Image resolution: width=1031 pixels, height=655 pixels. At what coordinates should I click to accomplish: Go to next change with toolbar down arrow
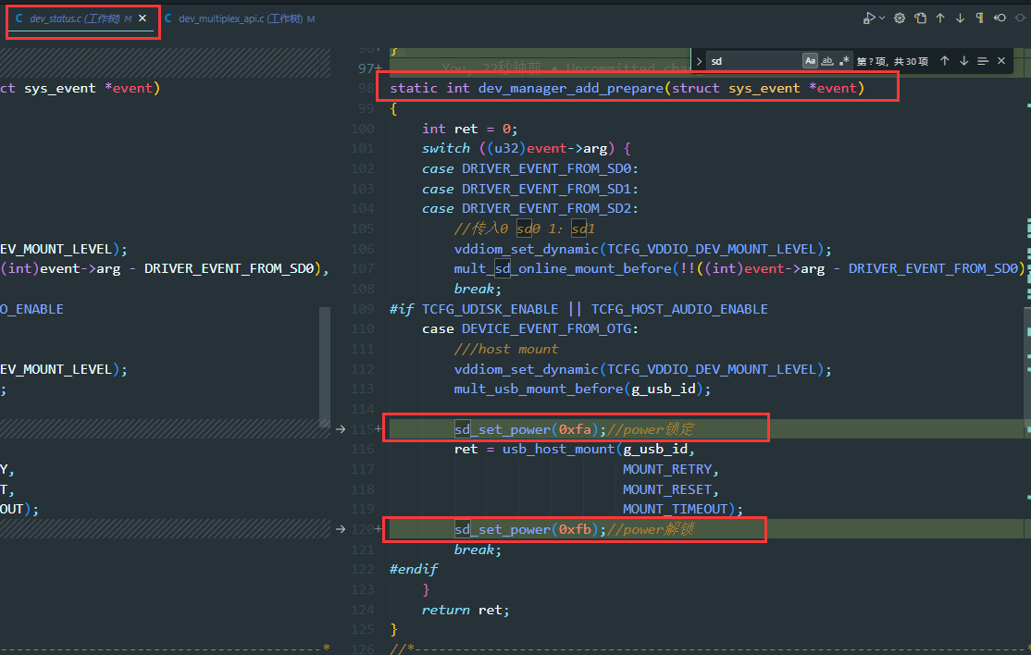(960, 19)
